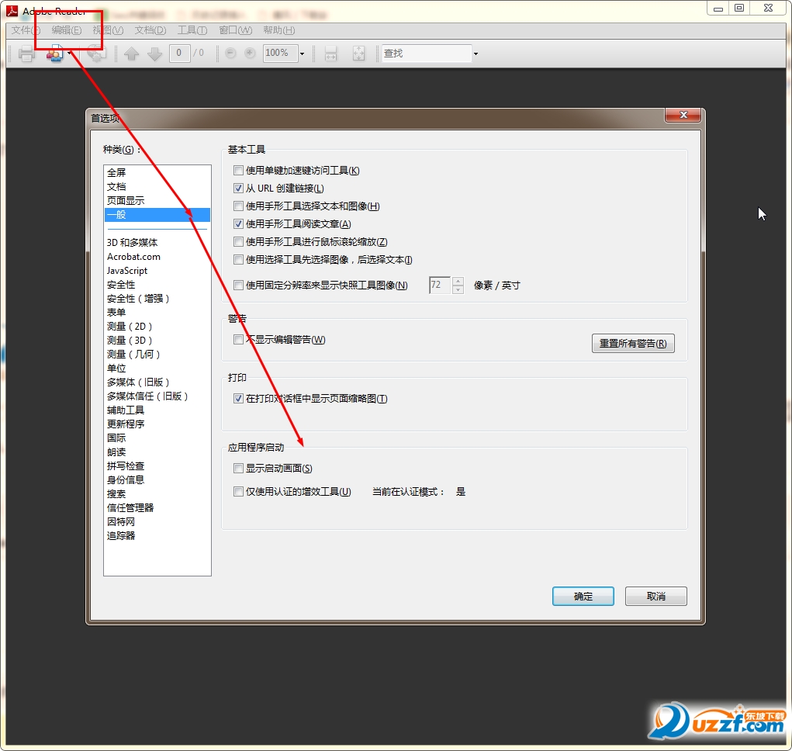Enable 使用手形工具进行鼠标滚轮缩放 checkbox
792x751 pixels.
tap(238, 242)
